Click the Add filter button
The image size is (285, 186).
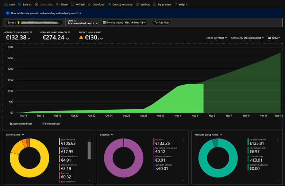point(161,23)
